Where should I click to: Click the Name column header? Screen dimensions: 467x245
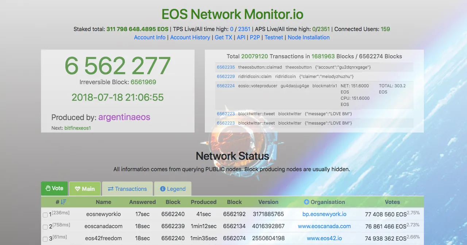(x=103, y=202)
